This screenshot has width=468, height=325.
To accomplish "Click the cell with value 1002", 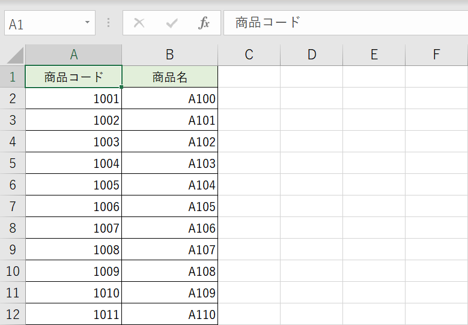I will coord(74,120).
